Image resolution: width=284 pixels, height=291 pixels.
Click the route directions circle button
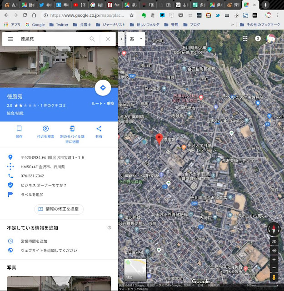[x=103, y=88]
